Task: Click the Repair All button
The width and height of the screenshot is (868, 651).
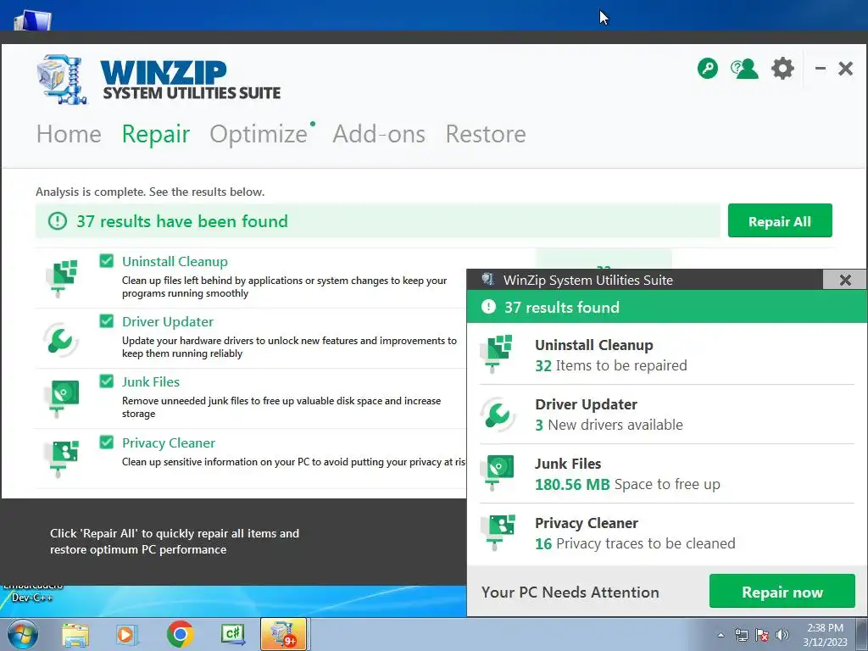Action: point(780,220)
